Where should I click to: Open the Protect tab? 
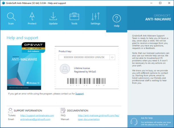click(32, 18)
